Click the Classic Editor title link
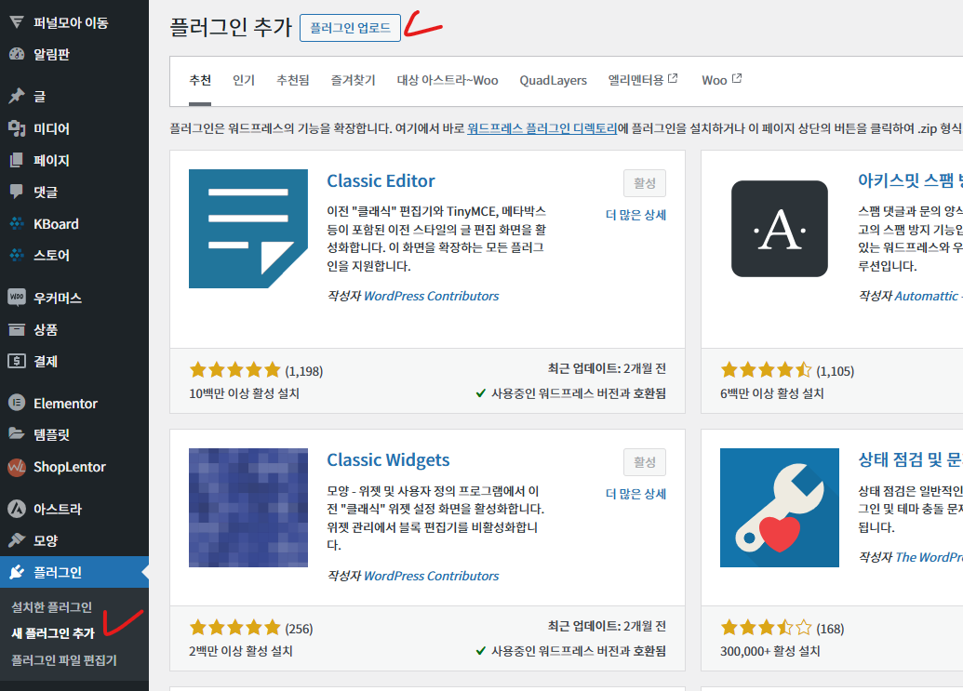 click(381, 181)
